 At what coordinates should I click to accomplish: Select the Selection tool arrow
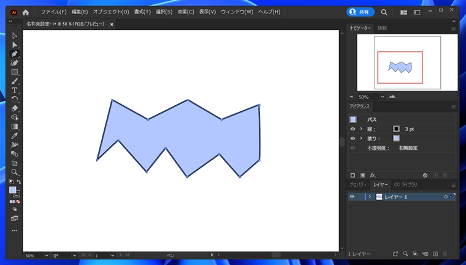click(14, 35)
